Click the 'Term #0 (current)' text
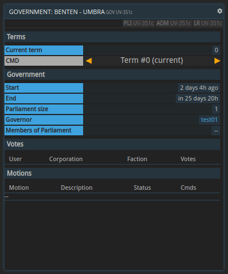 tap(152, 61)
